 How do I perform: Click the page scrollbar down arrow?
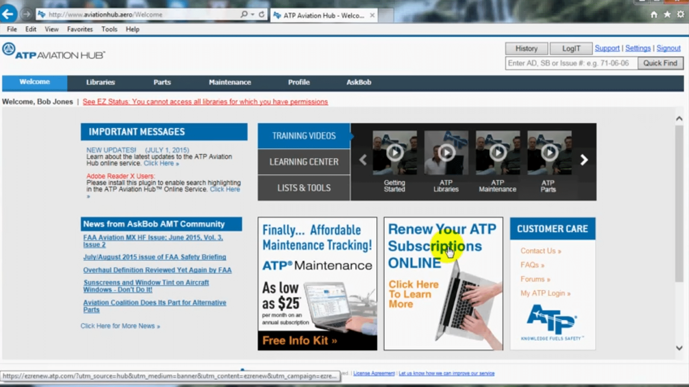(x=679, y=348)
